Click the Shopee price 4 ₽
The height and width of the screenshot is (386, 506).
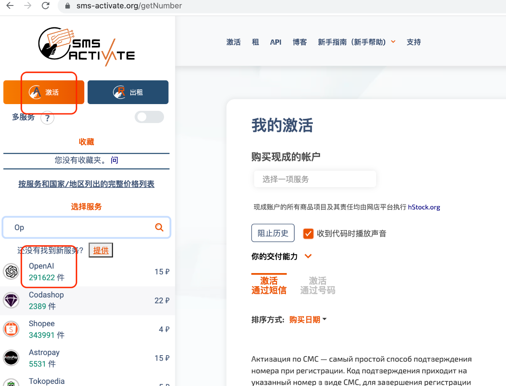pos(164,330)
